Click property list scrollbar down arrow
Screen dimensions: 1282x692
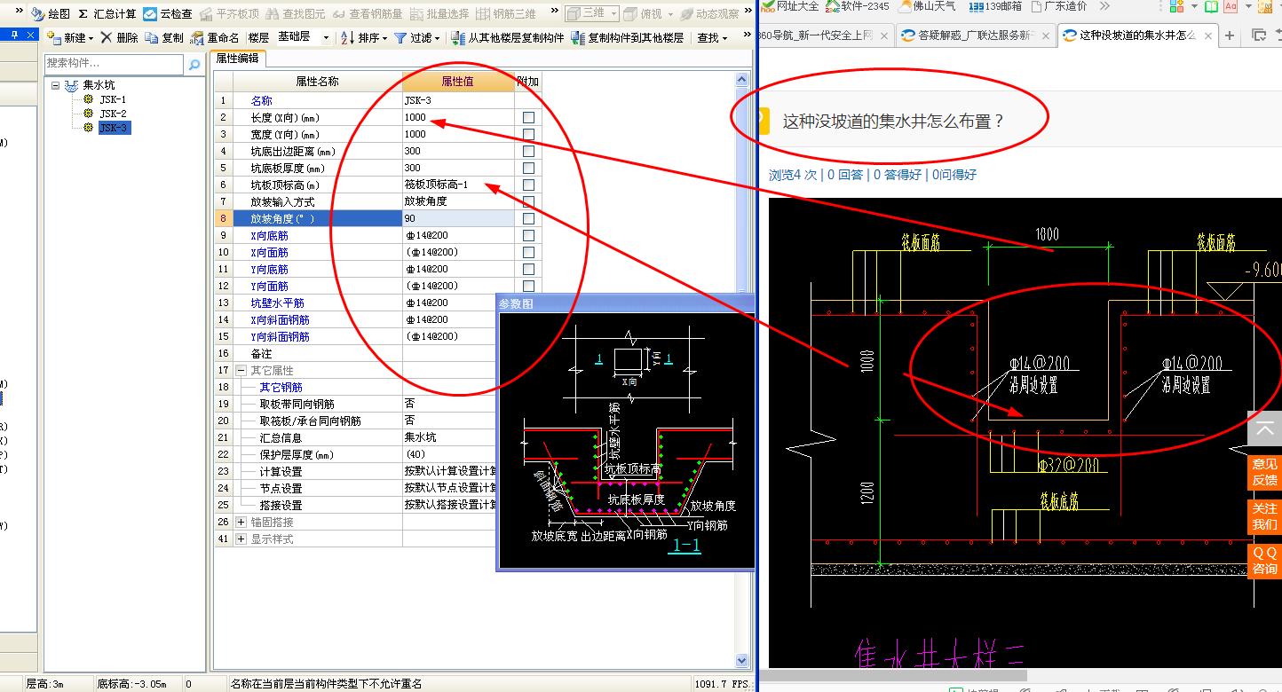(x=743, y=660)
